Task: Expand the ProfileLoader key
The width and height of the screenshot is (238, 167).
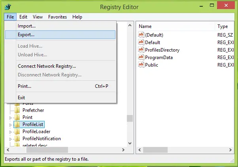Action: [10, 132]
